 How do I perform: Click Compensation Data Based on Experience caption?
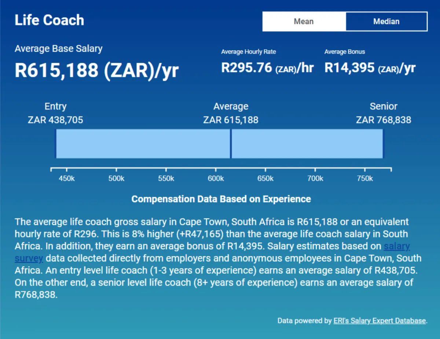(221, 199)
